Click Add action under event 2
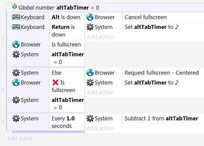Viewport: 204px width, 146px height. click(x=100, y=92)
